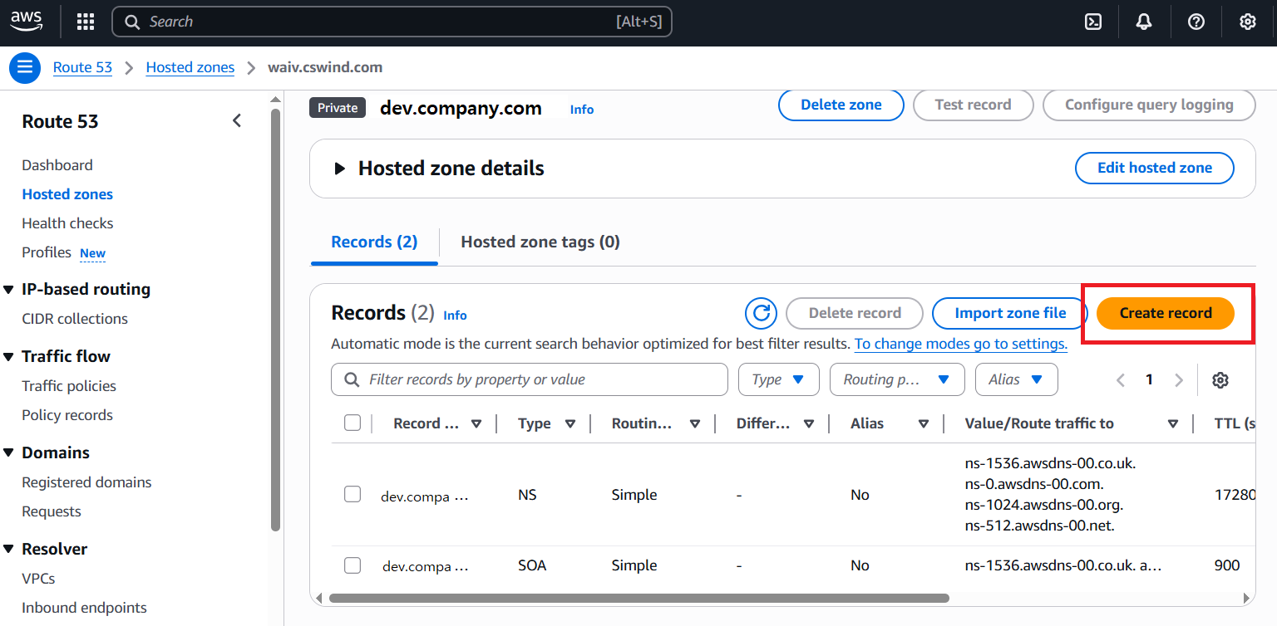Open the notifications bell
This screenshot has height=626, width=1277.
1144,22
